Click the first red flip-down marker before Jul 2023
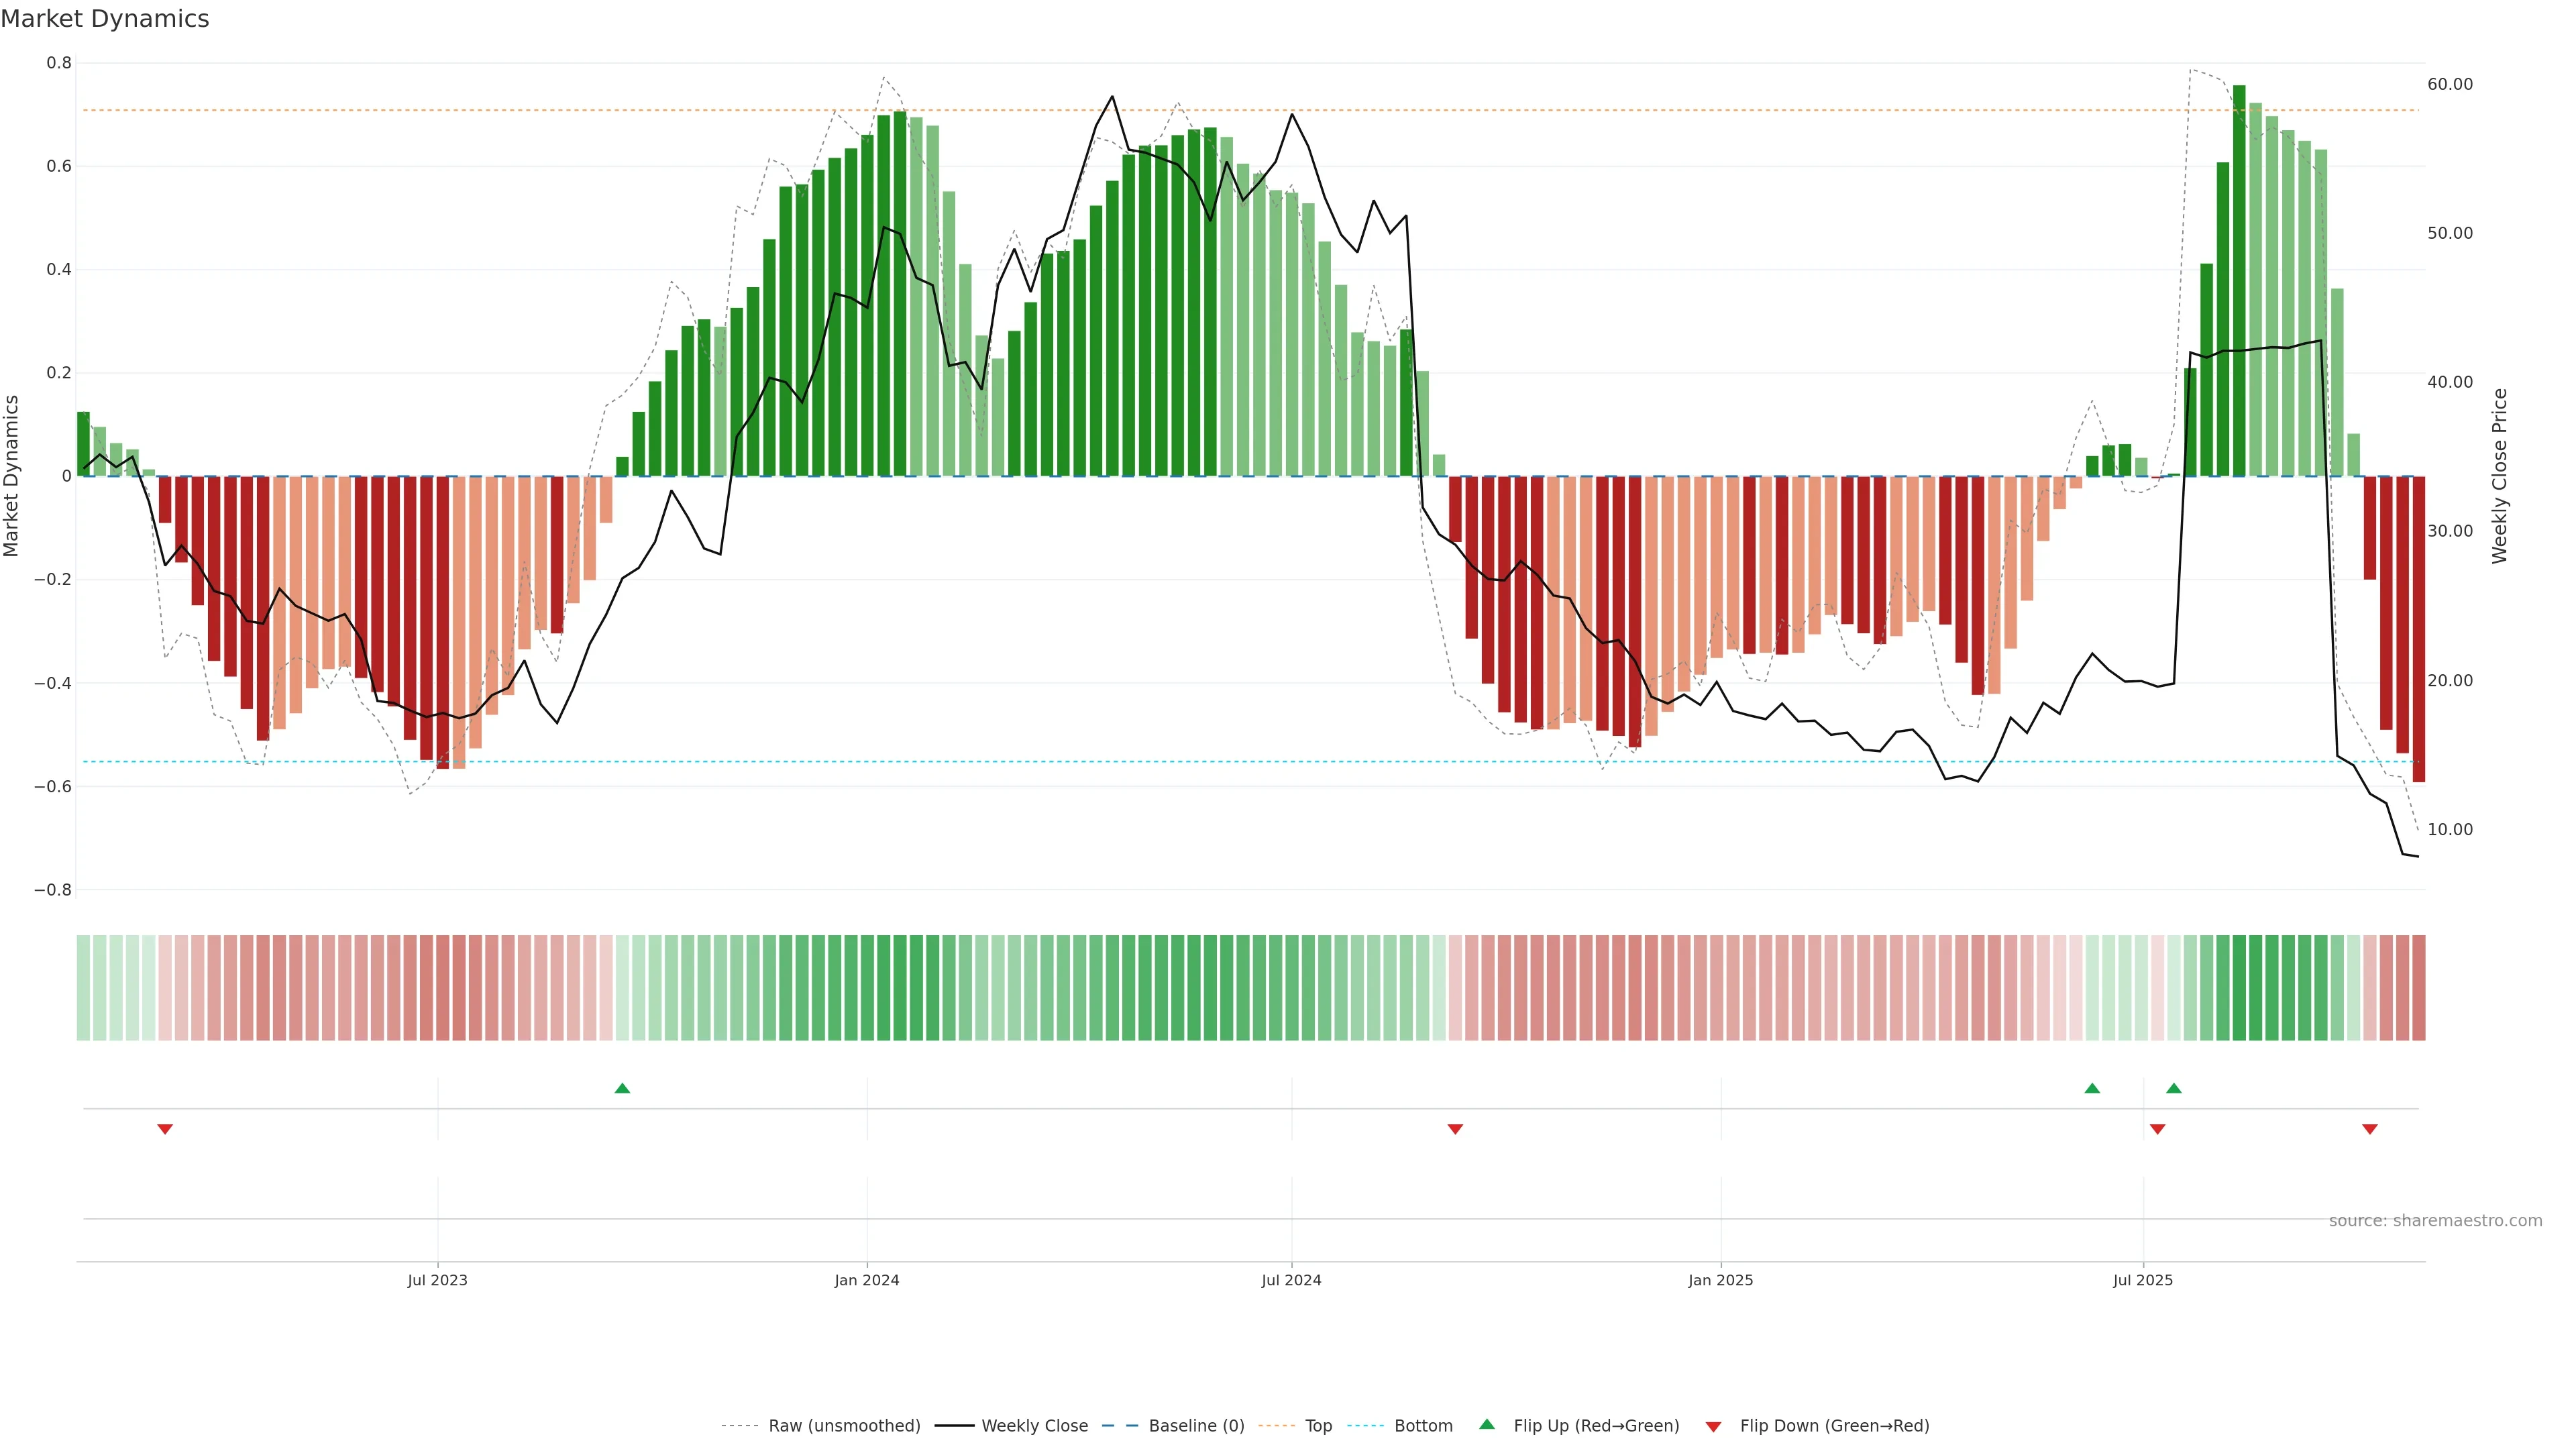 (165, 1129)
